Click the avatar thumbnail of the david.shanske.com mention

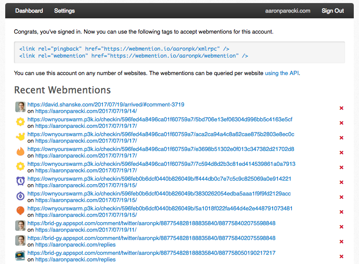[20, 107]
